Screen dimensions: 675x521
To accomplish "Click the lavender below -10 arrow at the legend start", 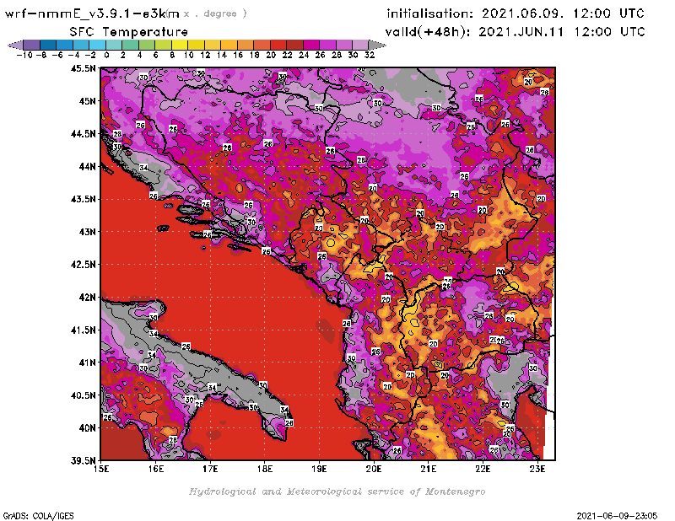I will point(16,45).
